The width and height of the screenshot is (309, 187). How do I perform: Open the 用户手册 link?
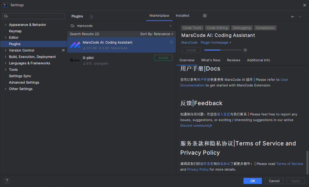pos(204,80)
